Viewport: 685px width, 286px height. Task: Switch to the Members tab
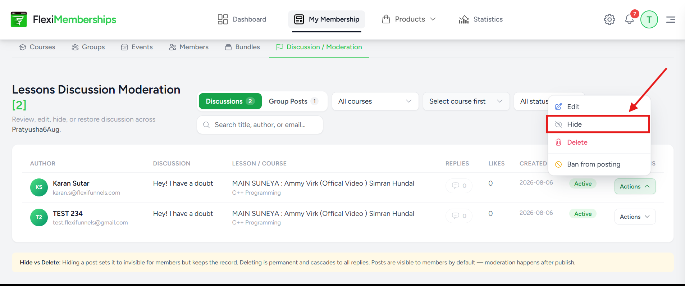[x=189, y=47]
